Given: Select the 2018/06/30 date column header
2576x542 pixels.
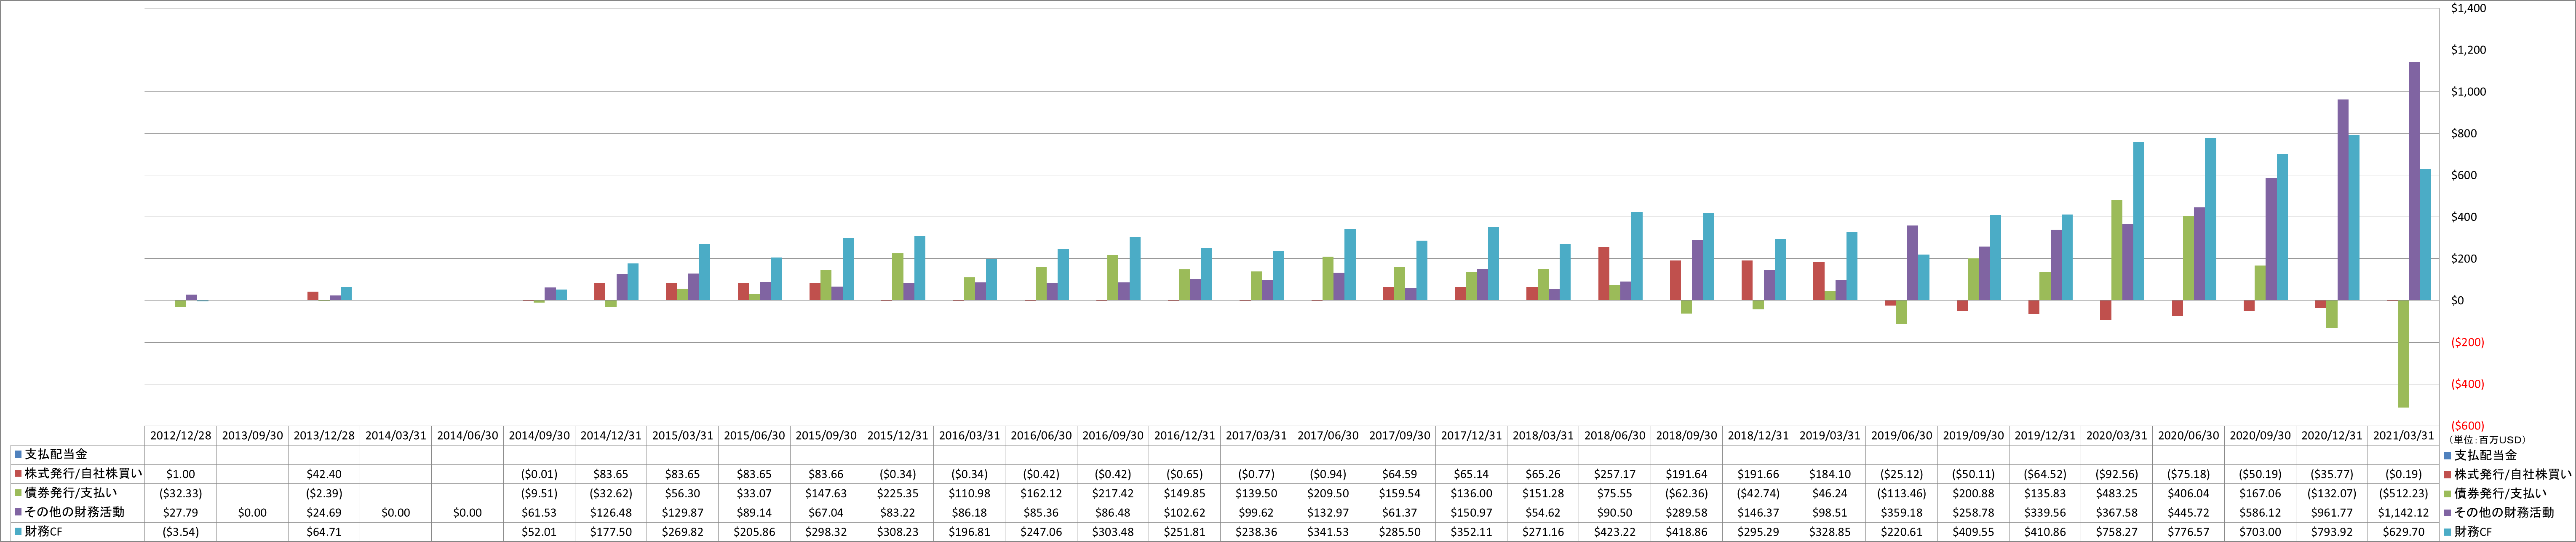Looking at the screenshot, I should [x=1615, y=436].
